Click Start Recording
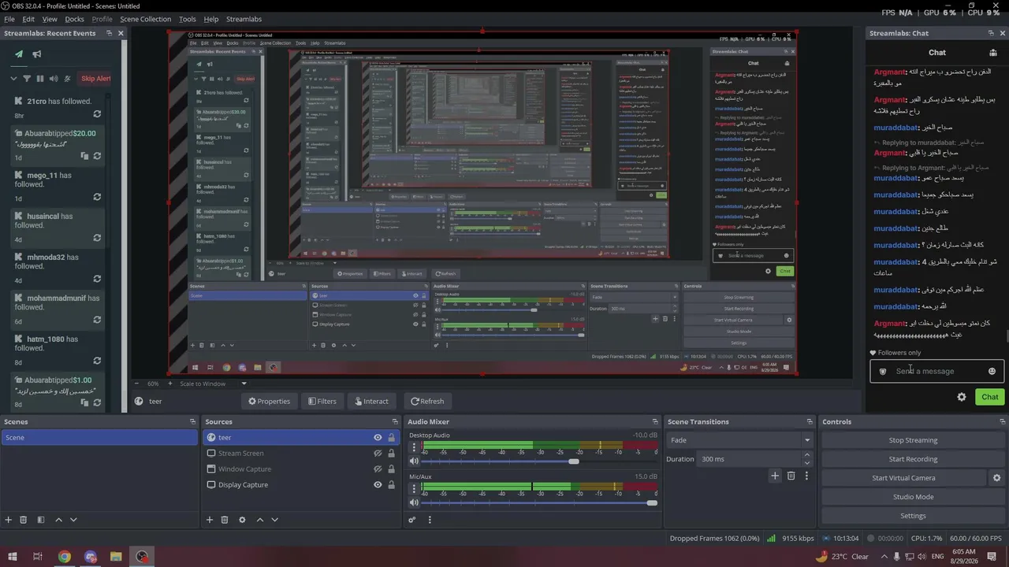The height and width of the screenshot is (567, 1009). [913, 459]
